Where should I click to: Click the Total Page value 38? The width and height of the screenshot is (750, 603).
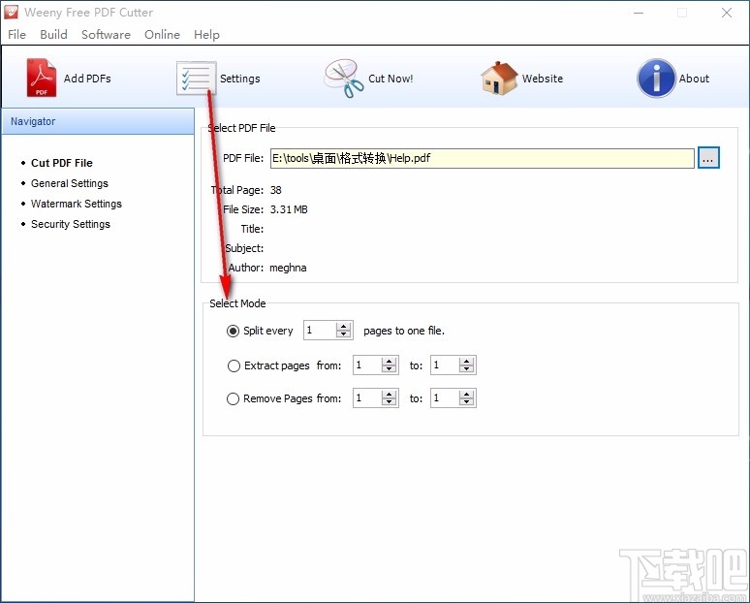275,190
